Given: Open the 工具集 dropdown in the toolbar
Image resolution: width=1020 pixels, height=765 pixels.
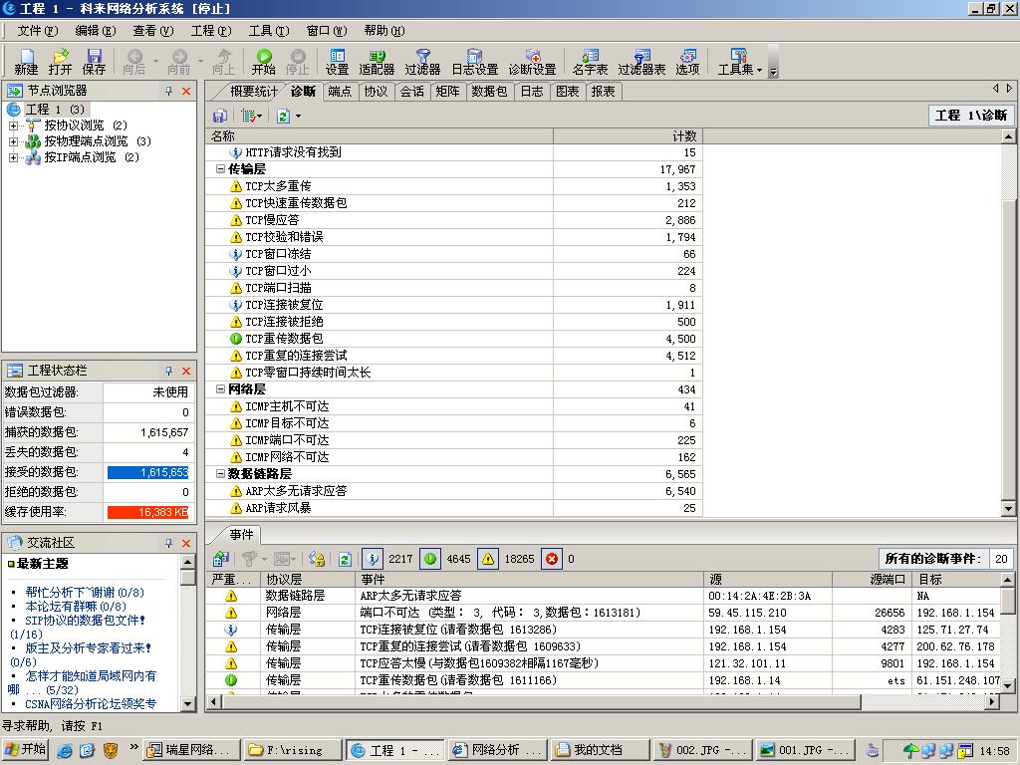Looking at the screenshot, I should [x=739, y=61].
